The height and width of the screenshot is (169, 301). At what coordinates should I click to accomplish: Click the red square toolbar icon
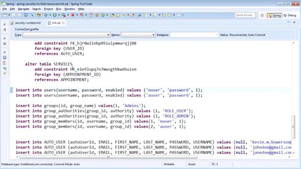73,15
